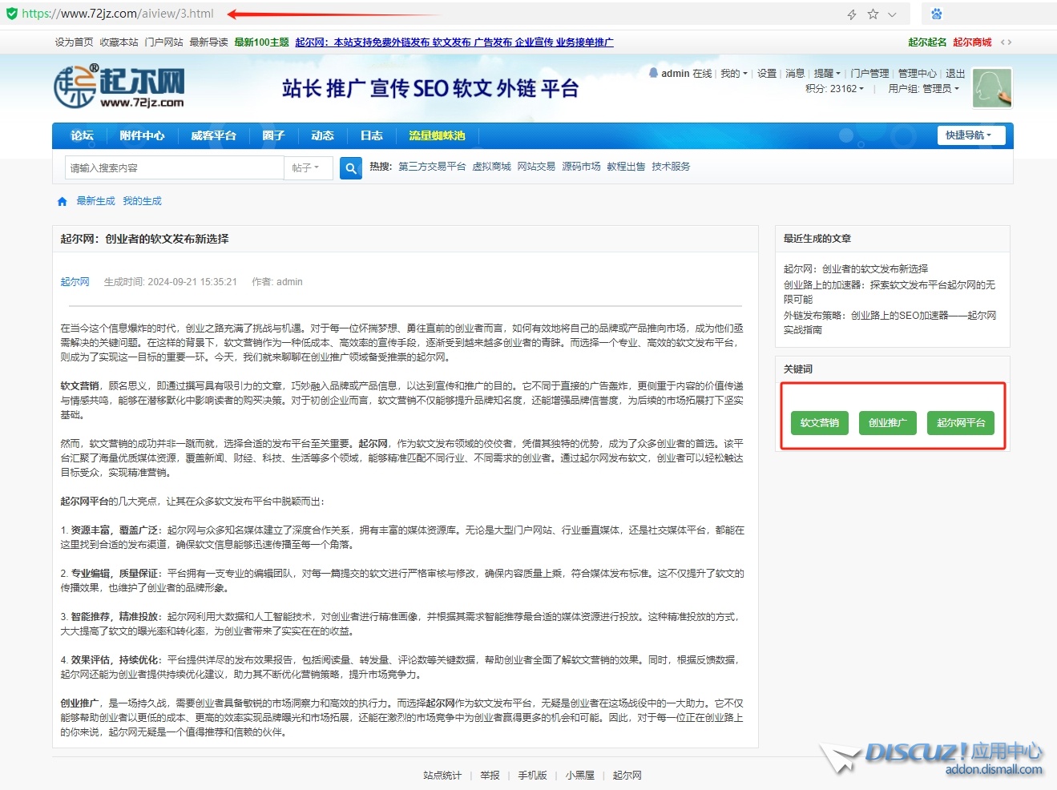Click the 起尔网平台 keyword button
1057x790 pixels.
(961, 423)
